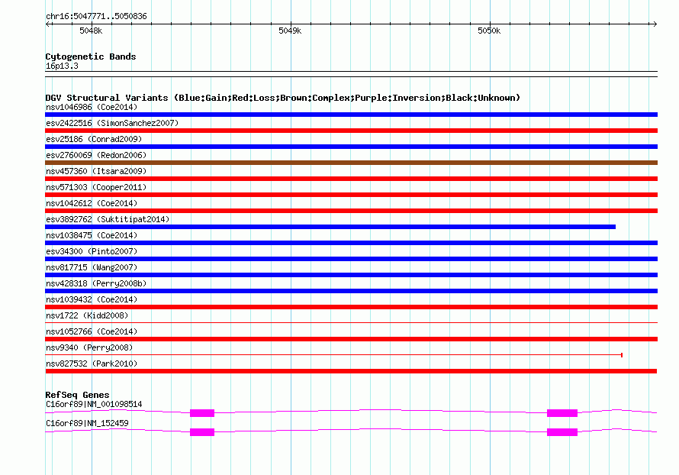Click the esv34300 (Pinto2007) label

pyautogui.click(x=92, y=251)
